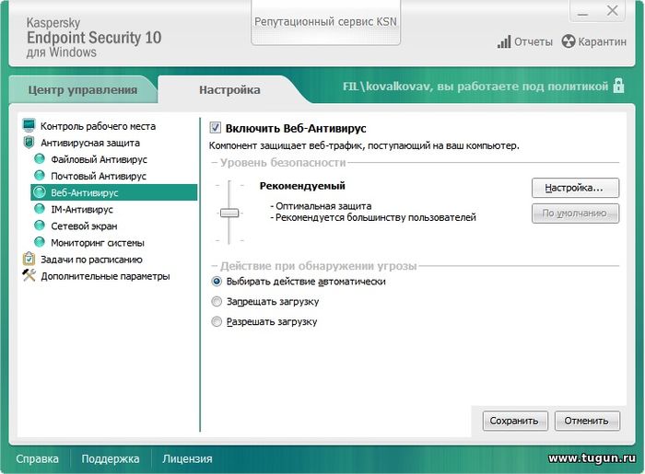Open Справка from bottom bar

point(37,458)
